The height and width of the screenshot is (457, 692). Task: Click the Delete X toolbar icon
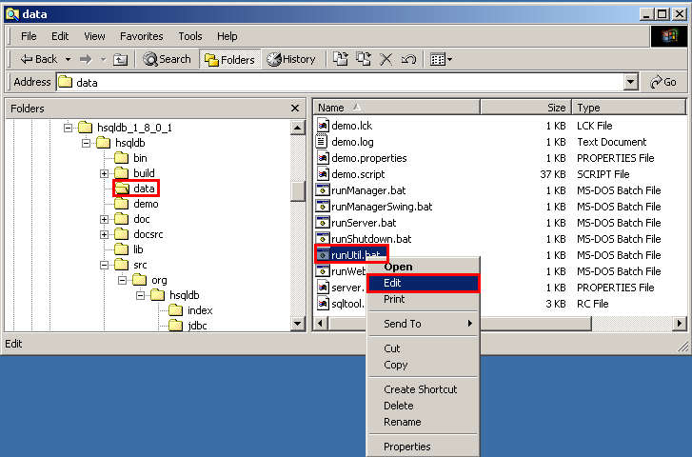click(386, 59)
